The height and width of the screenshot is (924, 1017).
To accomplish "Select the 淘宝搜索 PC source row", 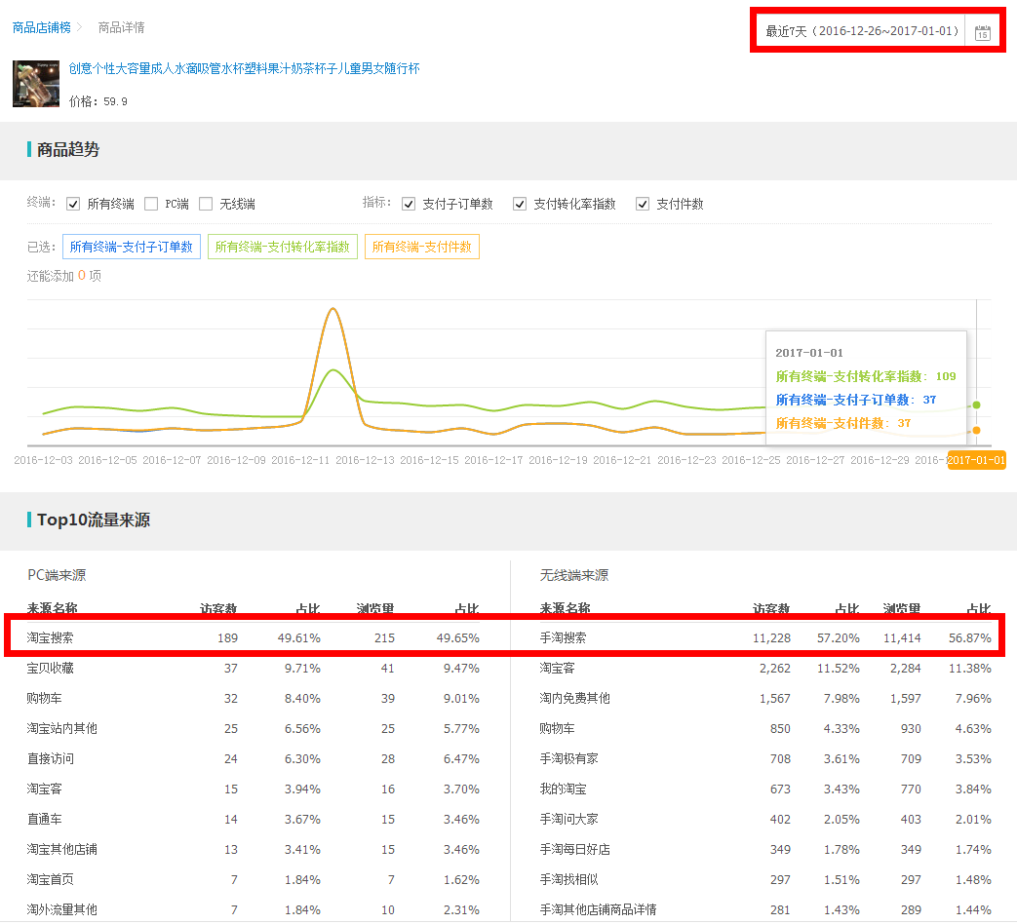I will pyautogui.click(x=254, y=638).
